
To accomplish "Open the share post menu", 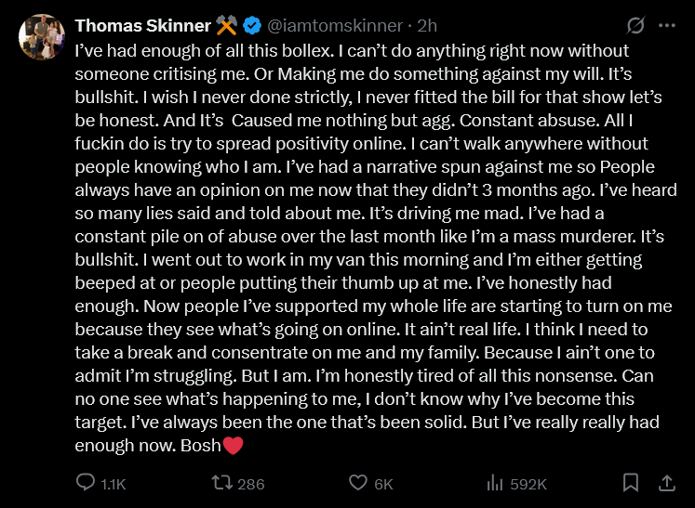I will point(666,483).
